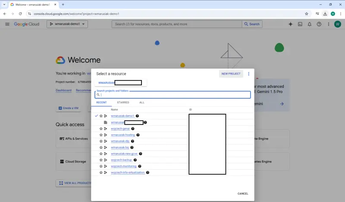Switch to the RECENT tab

[101, 103]
